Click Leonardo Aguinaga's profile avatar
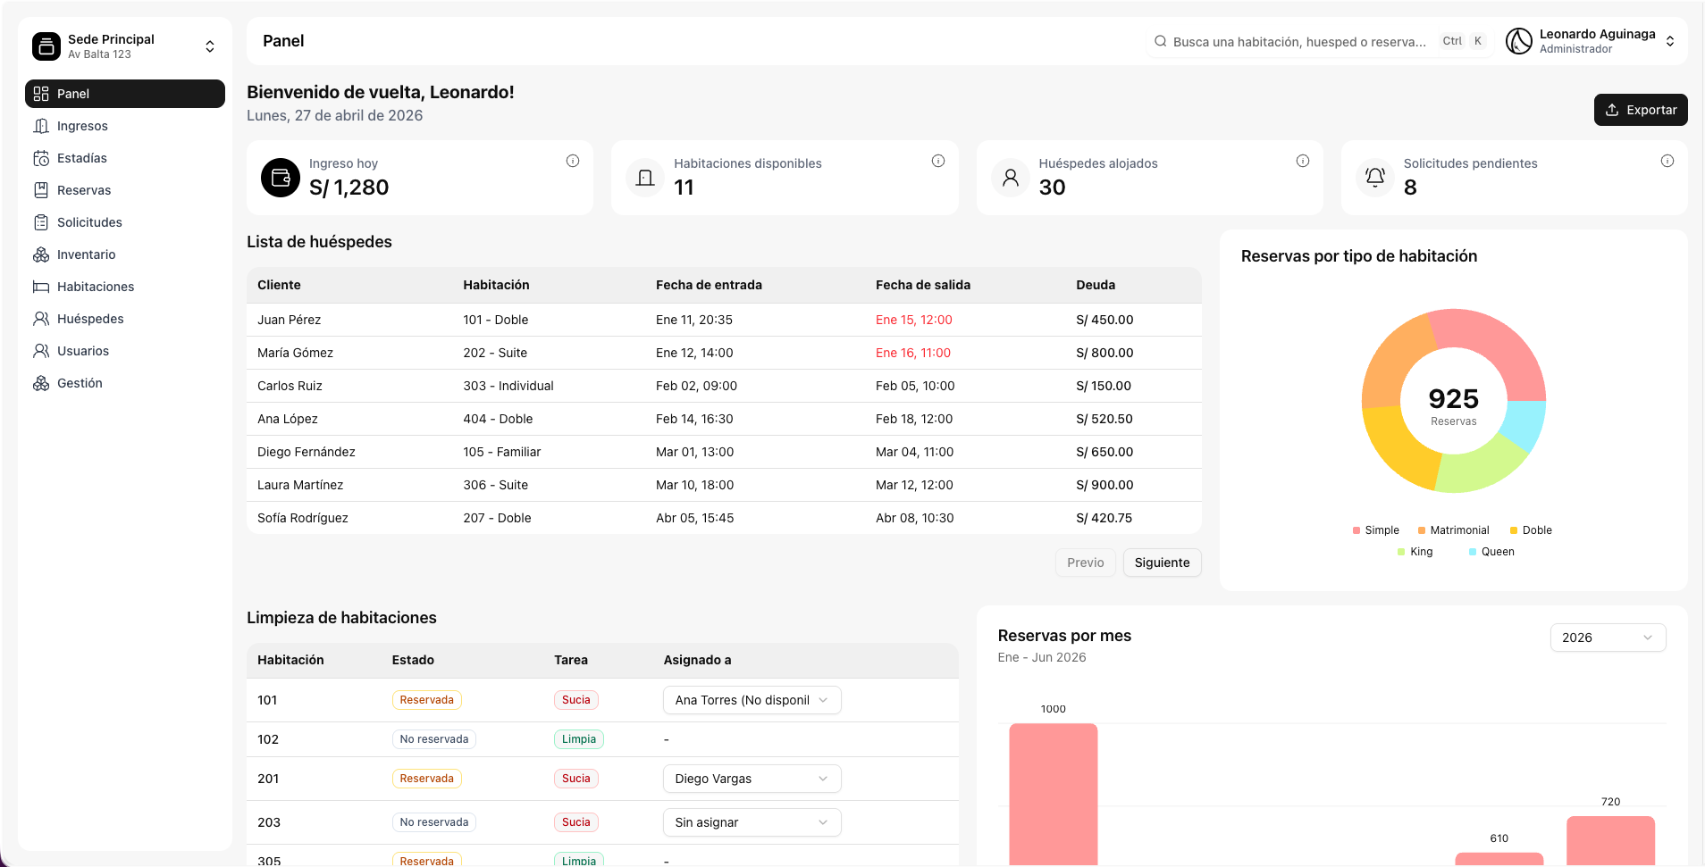Viewport: 1705px width, 867px height. point(1519,41)
